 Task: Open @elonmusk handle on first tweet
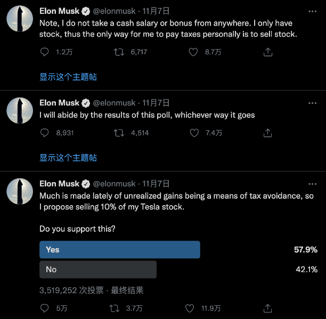pyautogui.click(x=115, y=11)
